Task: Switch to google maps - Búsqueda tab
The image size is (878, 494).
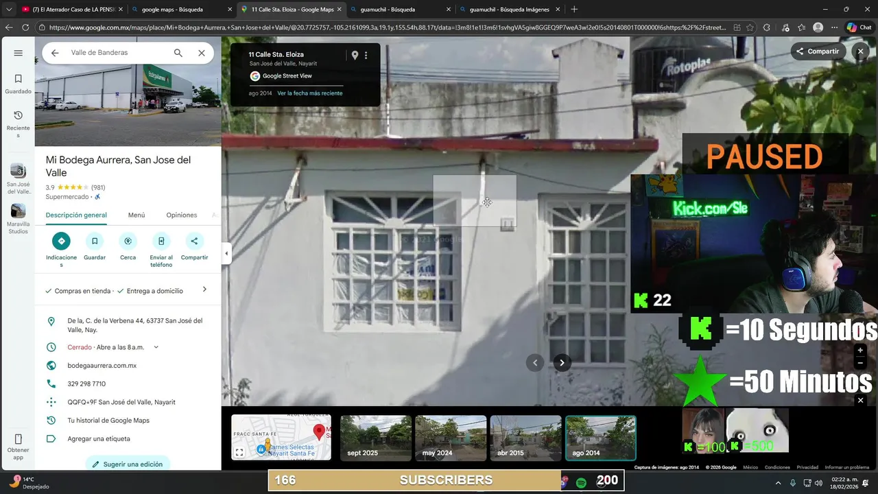Action: coord(181,10)
